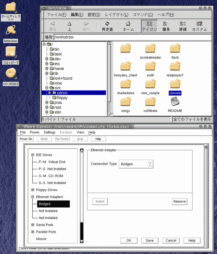Image resolution: width=217 pixels, height=254 pixels.
Task: Open the VMware Power menu
Action: pyautogui.click(x=35, y=132)
